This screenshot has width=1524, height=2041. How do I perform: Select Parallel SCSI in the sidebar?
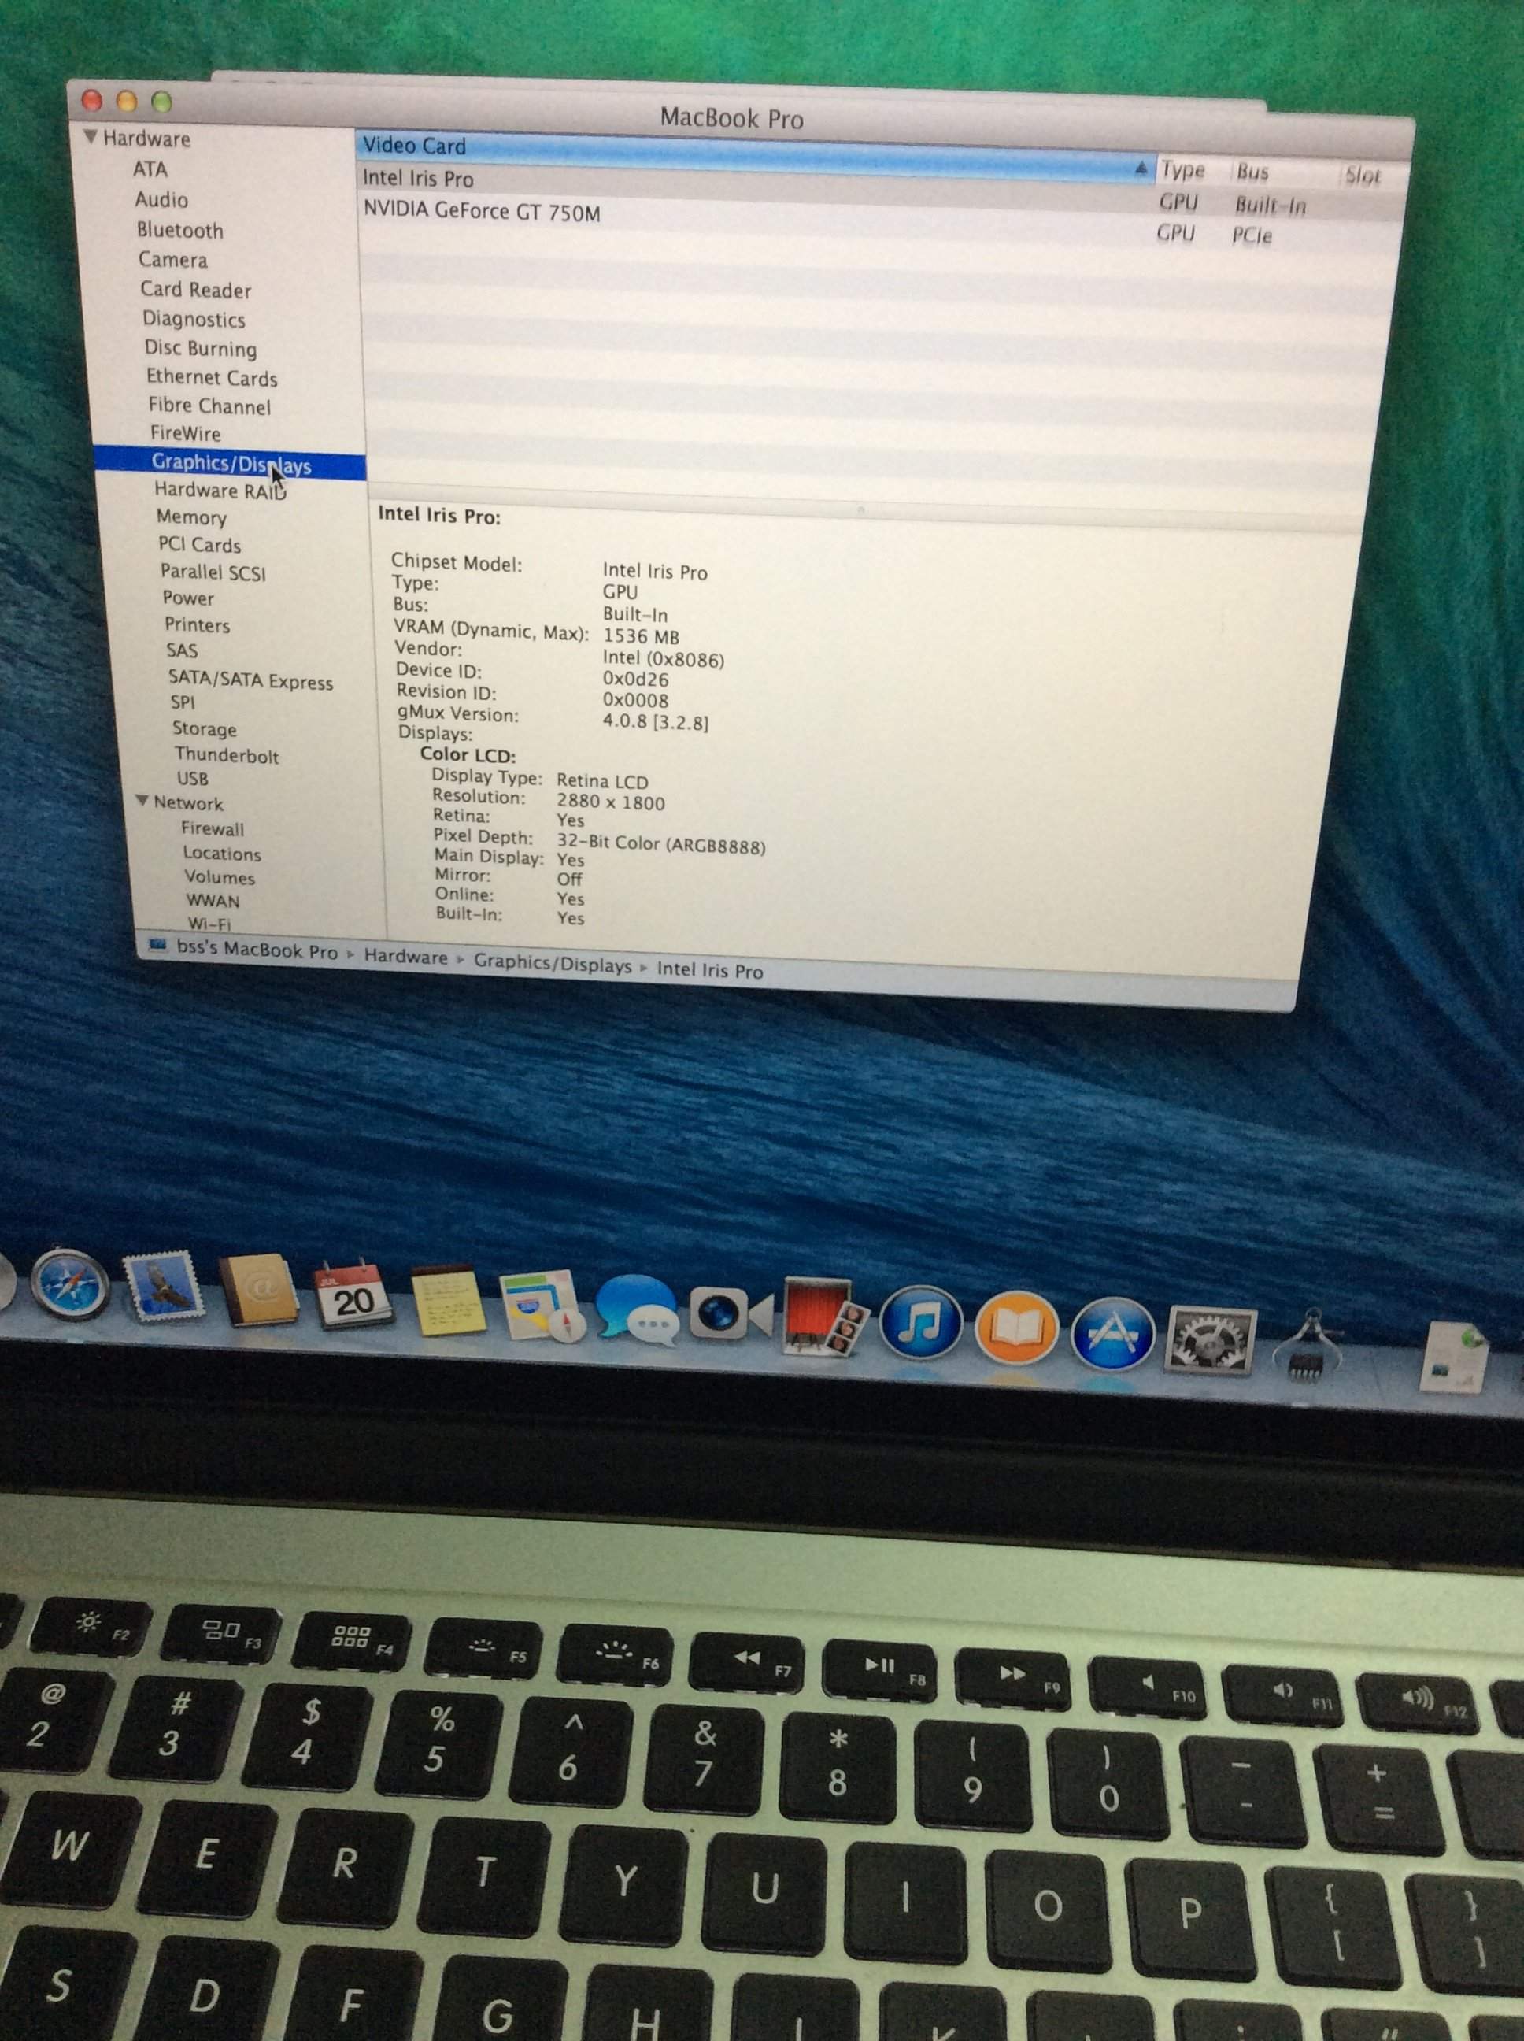click(x=213, y=572)
